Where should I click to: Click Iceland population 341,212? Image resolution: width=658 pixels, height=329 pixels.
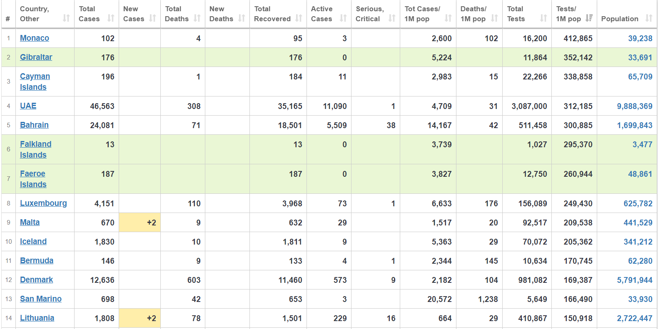[x=638, y=242]
